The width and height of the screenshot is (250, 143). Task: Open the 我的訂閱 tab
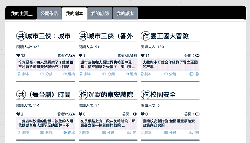pos(99,14)
